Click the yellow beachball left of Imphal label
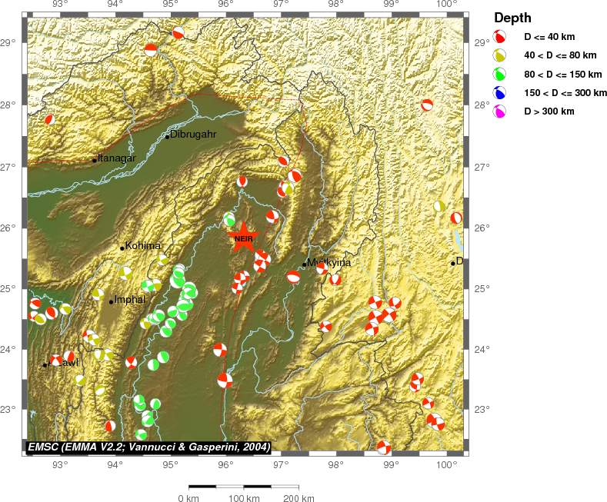Image resolution: width=607 pixels, height=502 pixels. (98, 294)
